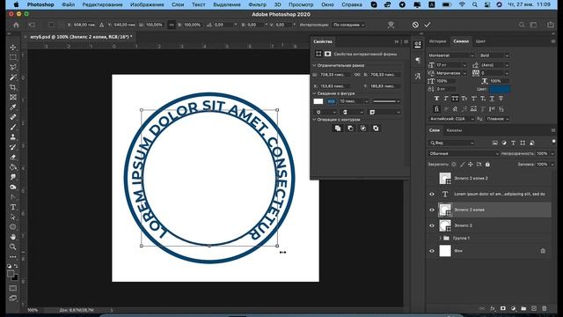This screenshot has height=317, width=563.
Task: Switch to the История tab
Action: tap(438, 41)
